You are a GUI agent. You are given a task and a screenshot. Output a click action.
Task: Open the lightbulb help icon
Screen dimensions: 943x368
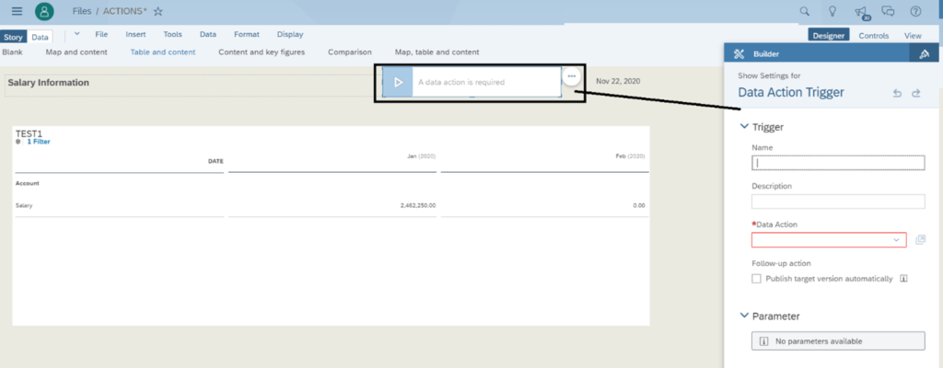(832, 11)
